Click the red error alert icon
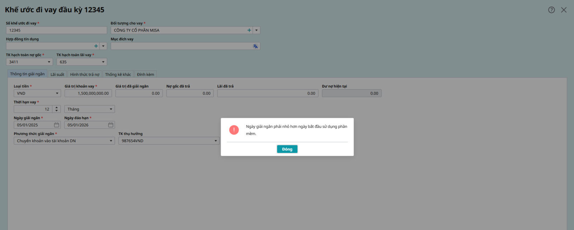This screenshot has width=574, height=230. [234, 130]
